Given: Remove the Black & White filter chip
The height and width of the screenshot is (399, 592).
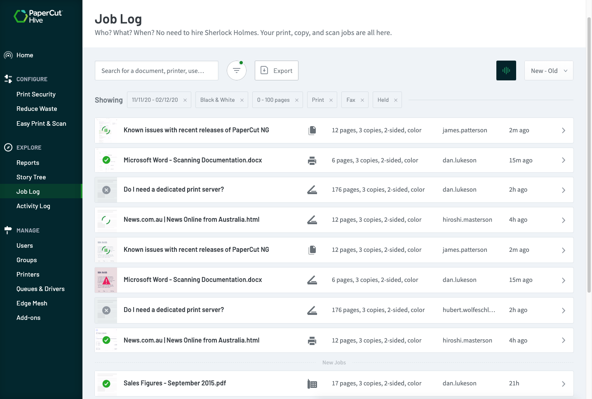Looking at the screenshot, I should click(x=242, y=100).
